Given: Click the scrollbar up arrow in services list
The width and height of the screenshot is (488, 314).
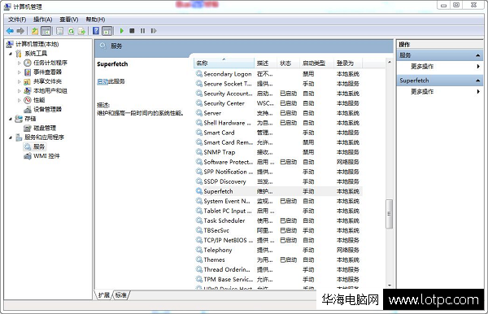Looking at the screenshot, I should coord(390,63).
